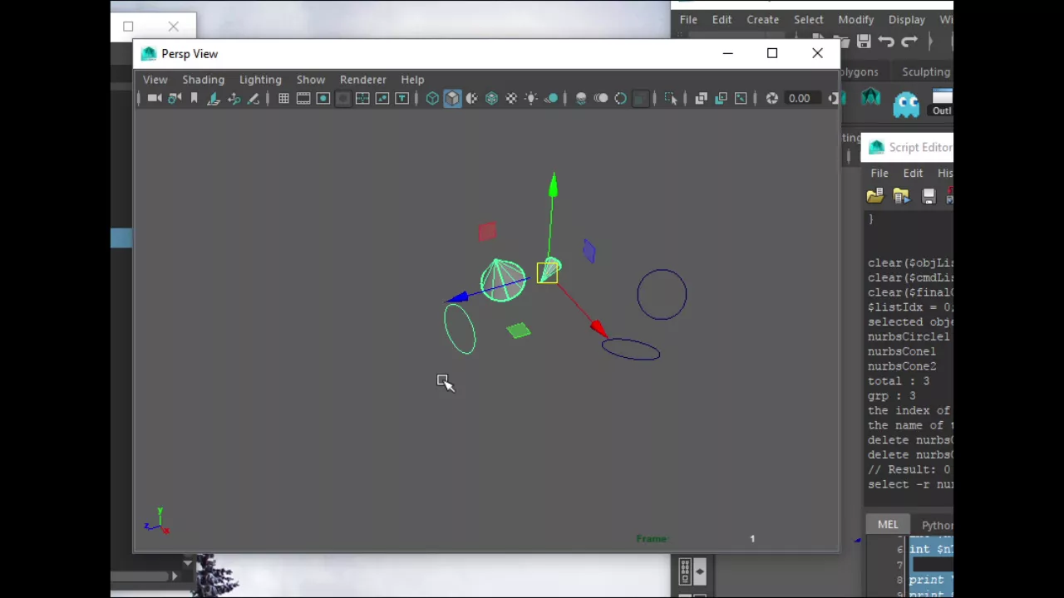Click the Undo arrow icon
This screenshot has width=1064, height=598.
click(x=886, y=42)
